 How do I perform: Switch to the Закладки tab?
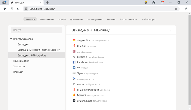(30, 19)
